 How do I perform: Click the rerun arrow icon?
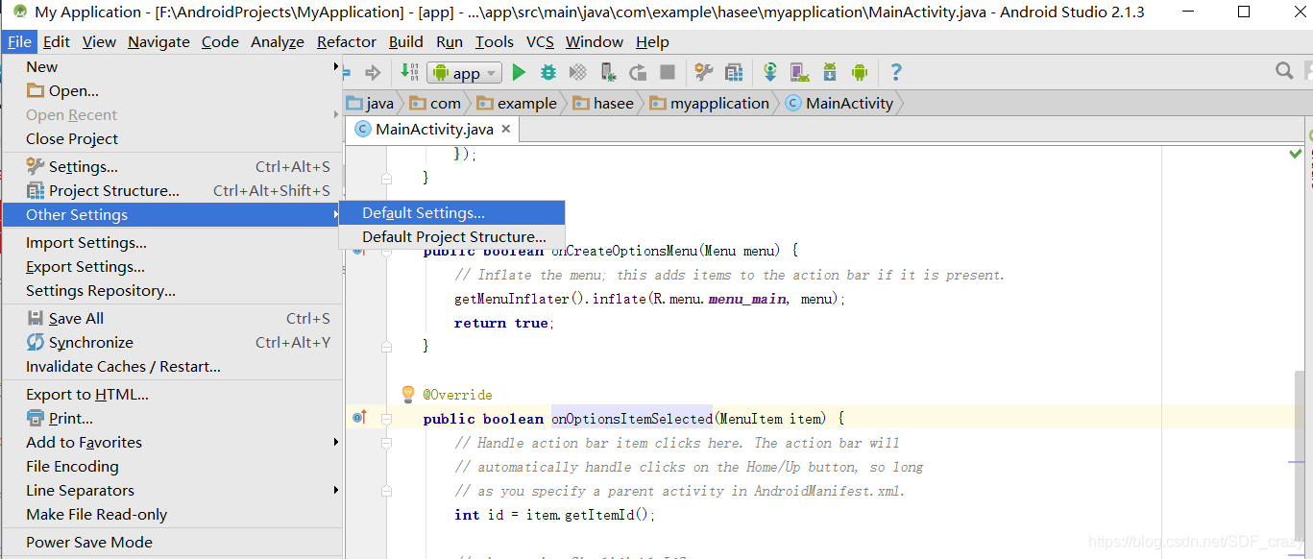pos(638,72)
